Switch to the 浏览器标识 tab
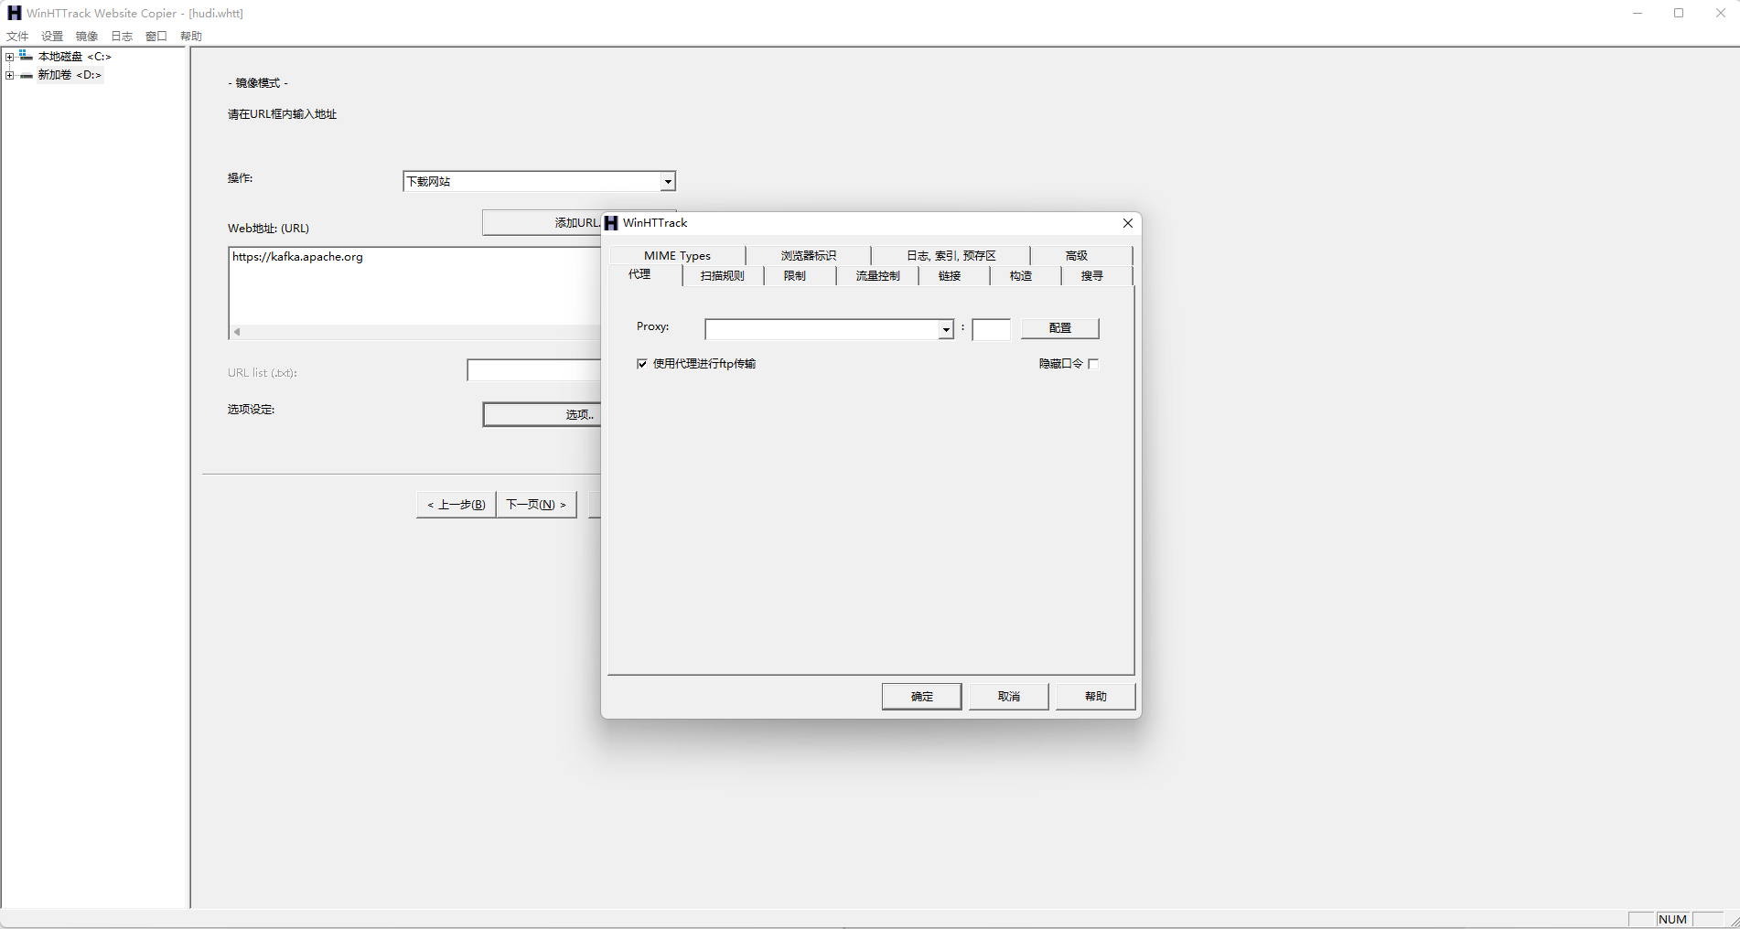The image size is (1740, 929). [x=809, y=256]
